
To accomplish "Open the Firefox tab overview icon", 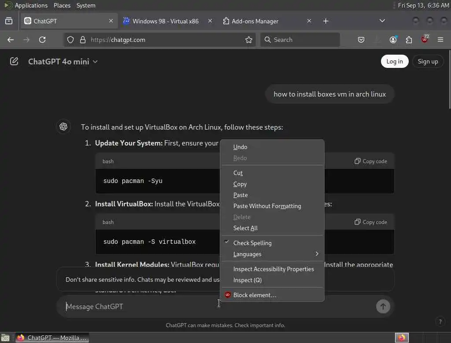I will click(9, 21).
